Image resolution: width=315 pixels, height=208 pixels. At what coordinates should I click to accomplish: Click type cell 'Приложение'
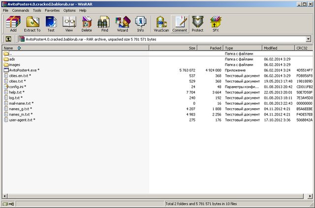[235, 70]
